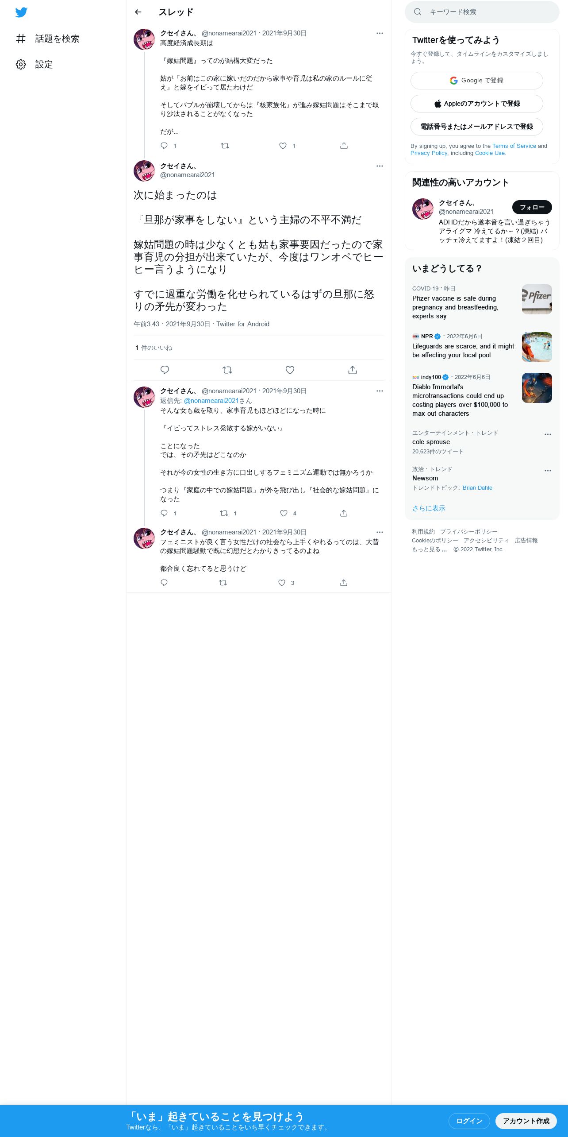Retweet the reply tweet with 1 retweet
This screenshot has width=568, height=1137.
[224, 513]
